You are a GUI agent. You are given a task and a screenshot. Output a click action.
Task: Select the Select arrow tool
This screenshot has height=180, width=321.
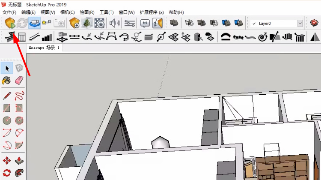tap(7, 68)
